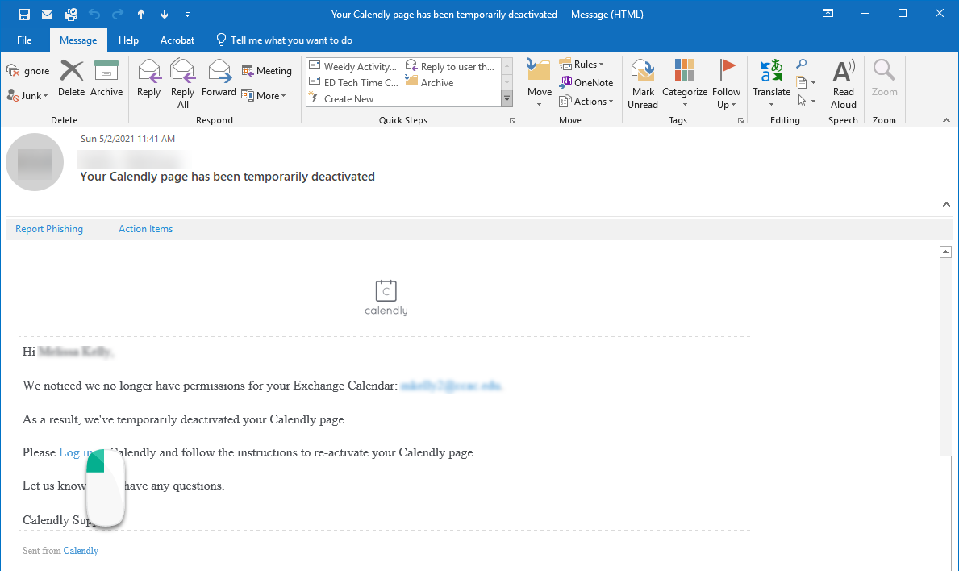This screenshot has width=959, height=571.
Task: Select the Weekly Activity quick step
Action: 353,67
